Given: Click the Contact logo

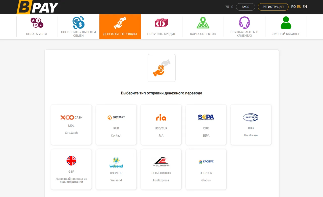Looking at the screenshot, I should (116, 117).
